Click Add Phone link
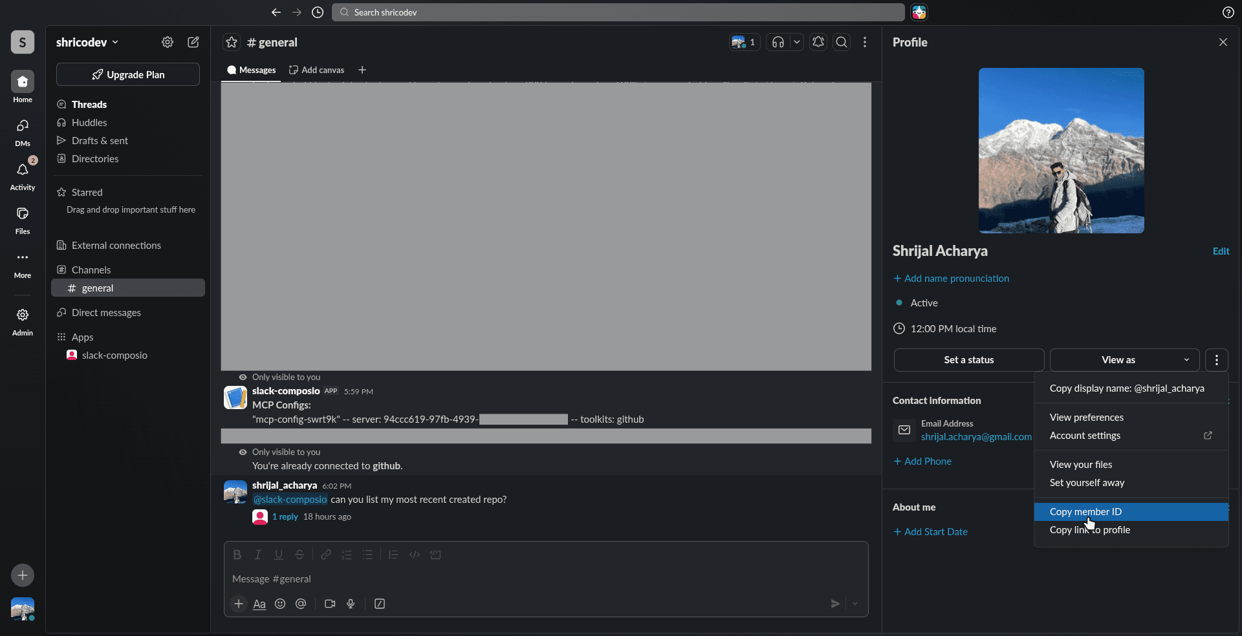Image resolution: width=1242 pixels, height=636 pixels. point(922,461)
